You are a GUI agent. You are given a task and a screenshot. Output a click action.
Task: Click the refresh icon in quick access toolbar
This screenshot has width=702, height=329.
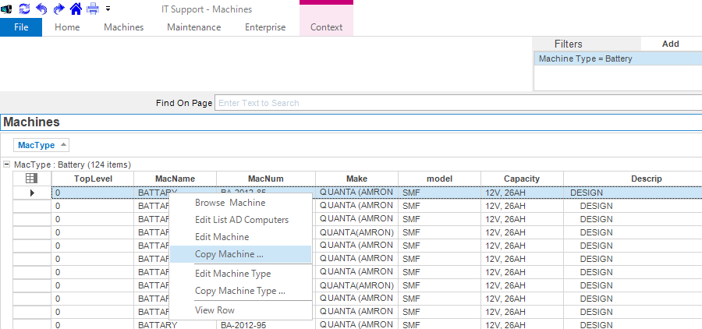pos(24,9)
